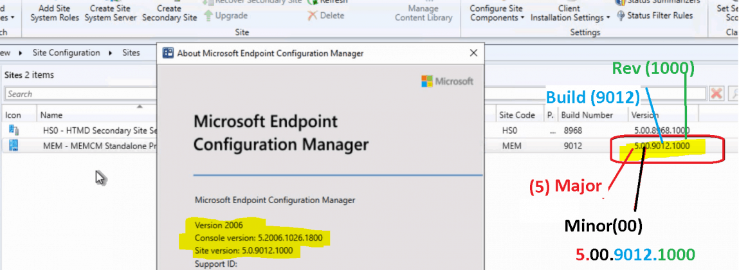Open Configure Site Components dropdown
Viewport: 739px width, 270px height.
[497, 13]
